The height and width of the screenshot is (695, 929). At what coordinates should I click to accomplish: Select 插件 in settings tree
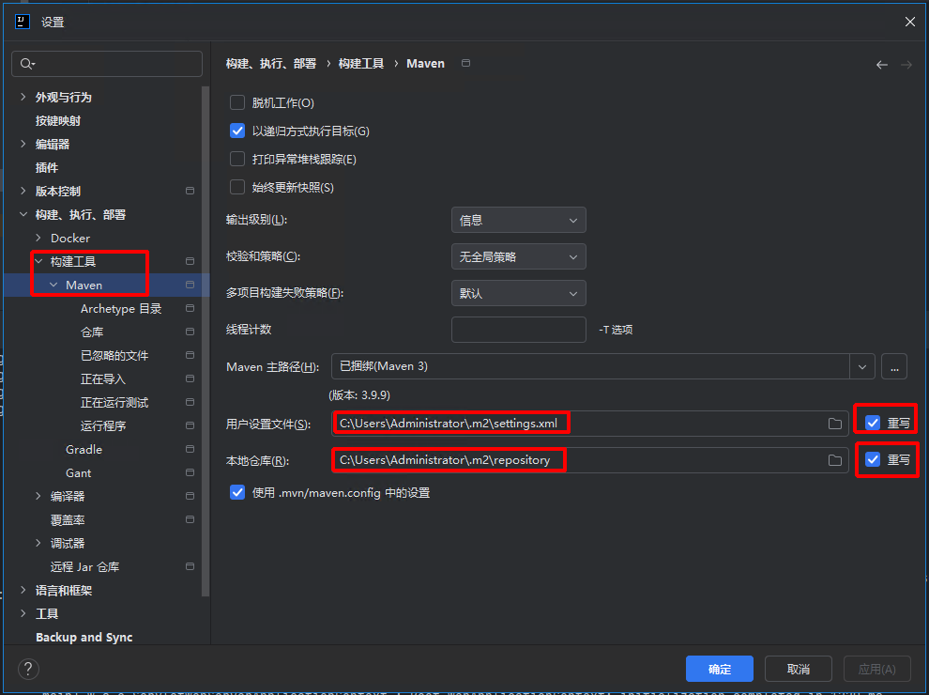47,167
